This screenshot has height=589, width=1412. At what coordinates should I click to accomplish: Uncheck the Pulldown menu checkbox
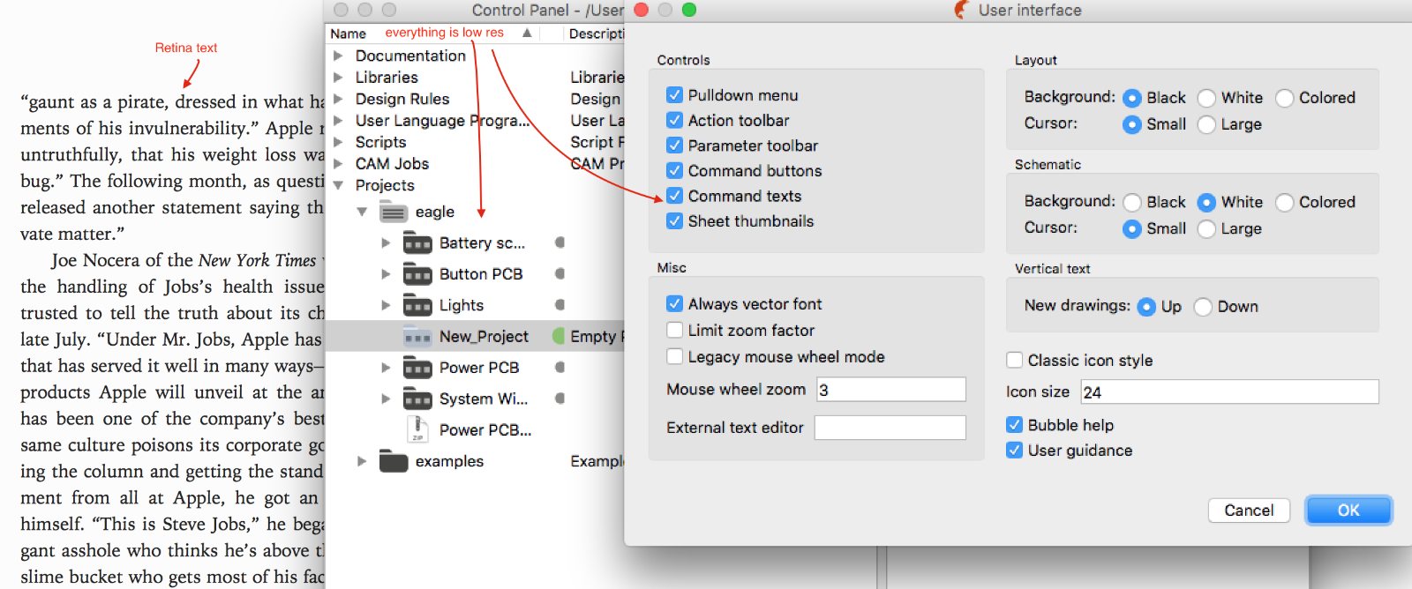(675, 94)
